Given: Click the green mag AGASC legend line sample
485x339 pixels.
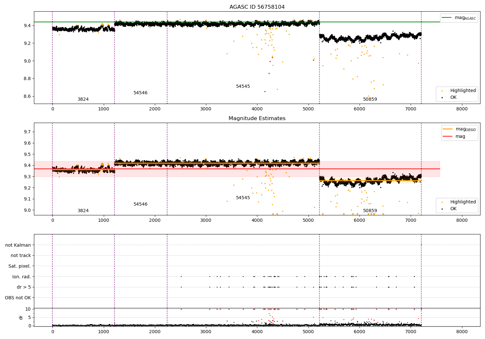Looking at the screenshot, I should click(x=447, y=18).
